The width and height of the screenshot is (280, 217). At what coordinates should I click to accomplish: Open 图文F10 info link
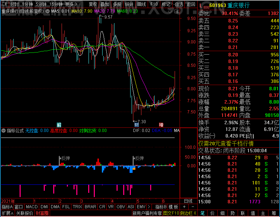point(171,213)
